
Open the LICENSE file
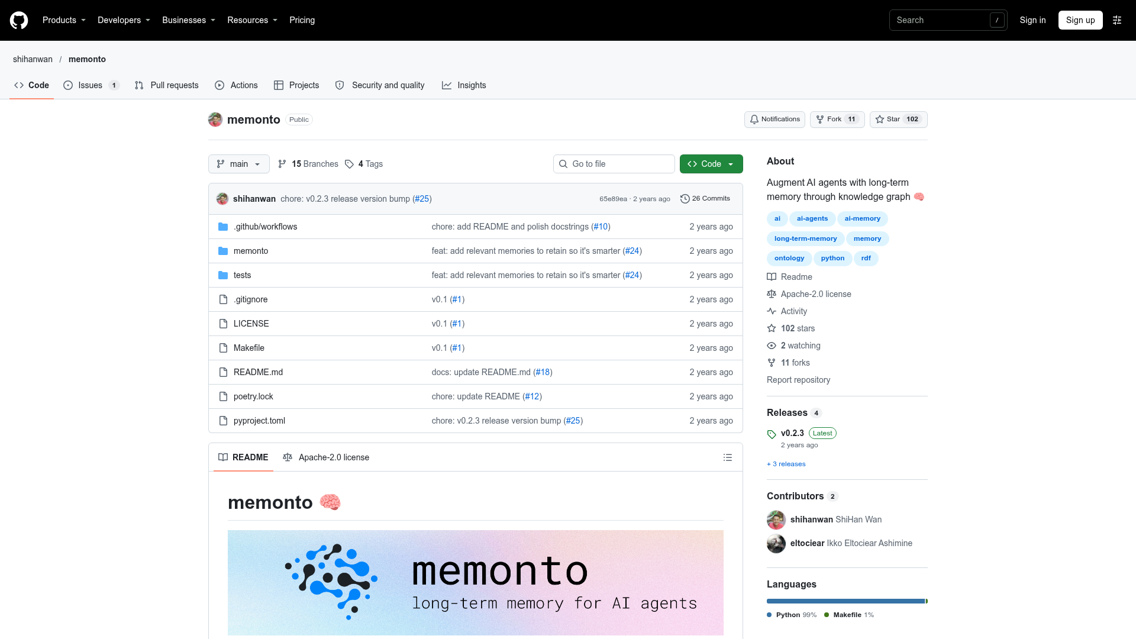pos(251,324)
